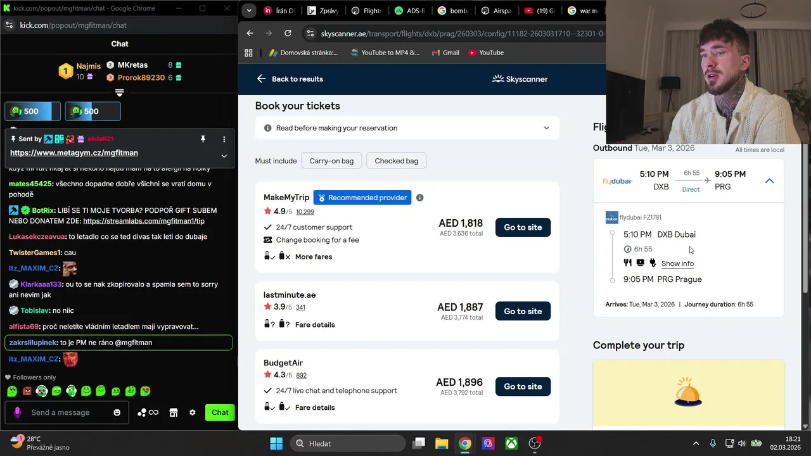Click the second 500 channel points reward
Screen dimensions: 811x456
coord(93,111)
